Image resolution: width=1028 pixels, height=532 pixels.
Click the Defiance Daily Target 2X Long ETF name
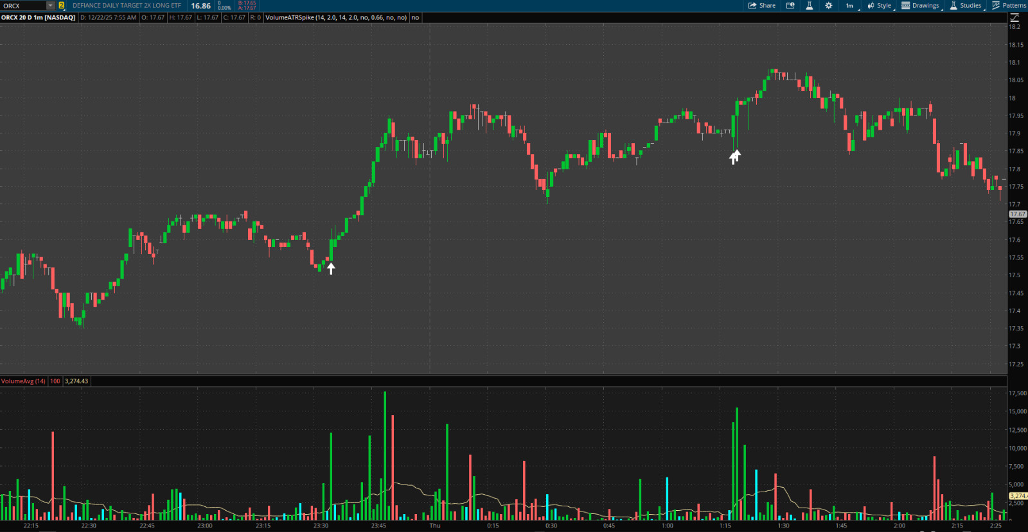pos(127,5)
